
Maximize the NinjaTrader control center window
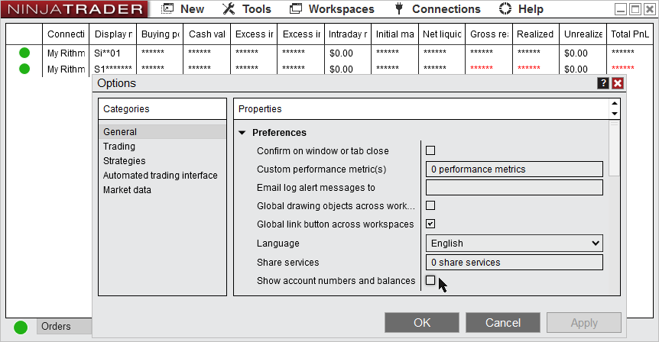click(x=635, y=9)
